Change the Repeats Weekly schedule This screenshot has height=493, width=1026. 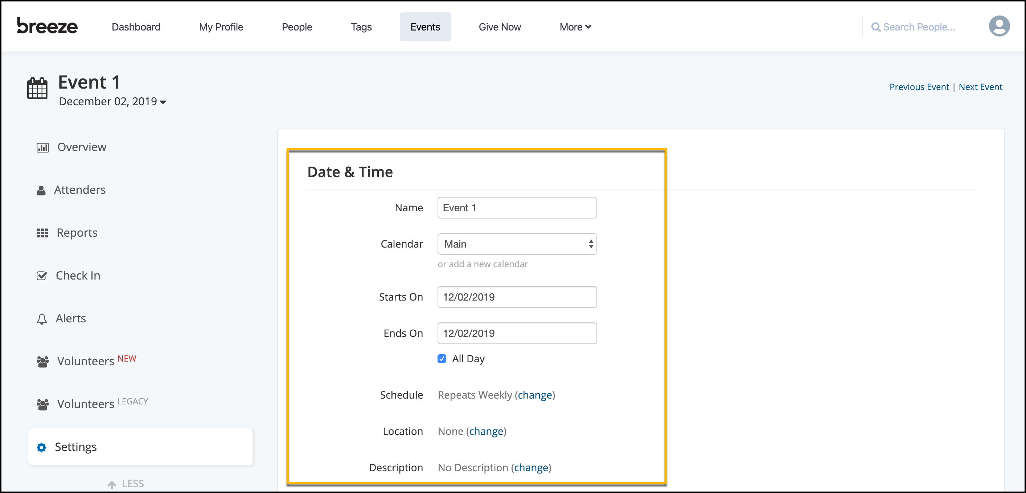click(534, 395)
